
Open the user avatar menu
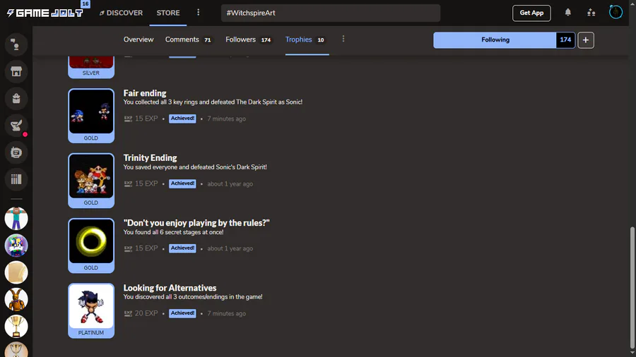pyautogui.click(x=616, y=12)
